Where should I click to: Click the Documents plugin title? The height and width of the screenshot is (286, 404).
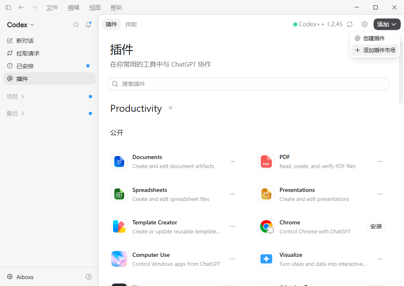pyautogui.click(x=147, y=157)
